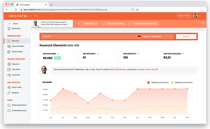Click browser back arrow
Image resolution: width=210 pixels, height=129 pixels.
(7, 10)
